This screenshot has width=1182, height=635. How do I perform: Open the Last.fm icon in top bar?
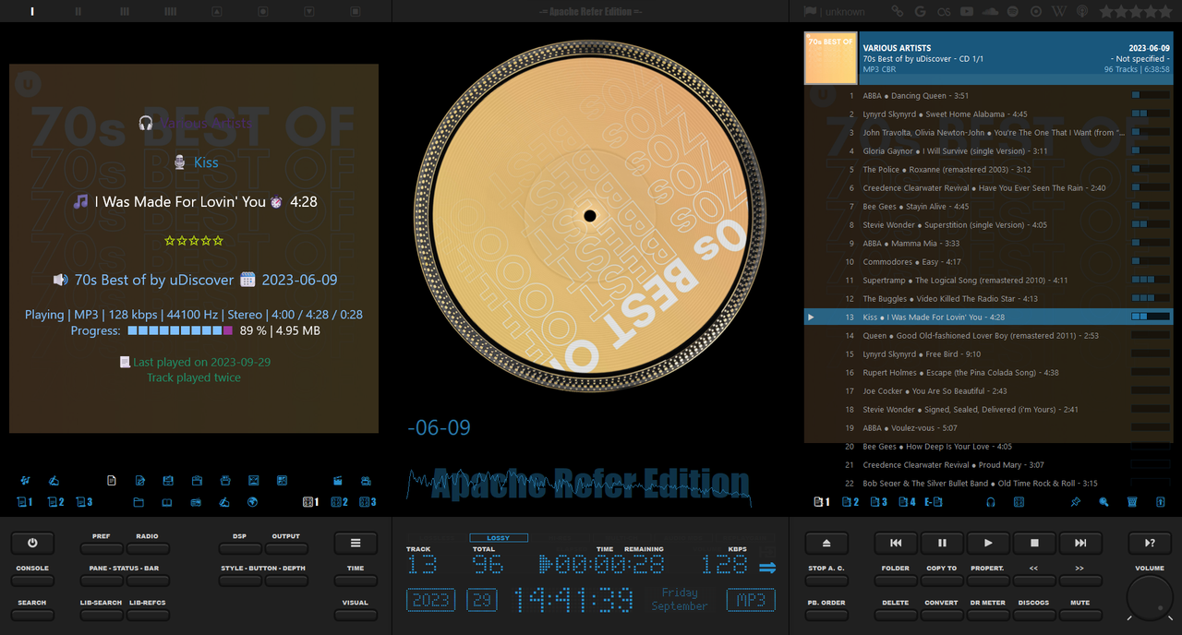tap(943, 11)
